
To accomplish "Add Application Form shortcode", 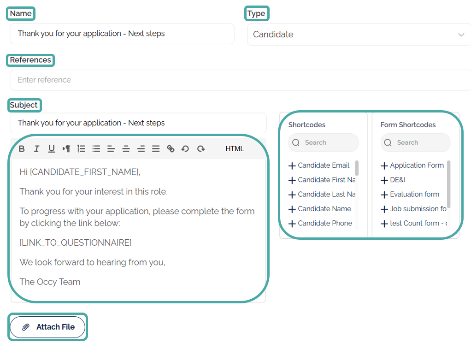I will (412, 166).
